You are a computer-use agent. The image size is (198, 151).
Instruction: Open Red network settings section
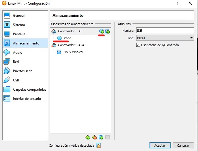point(25,61)
